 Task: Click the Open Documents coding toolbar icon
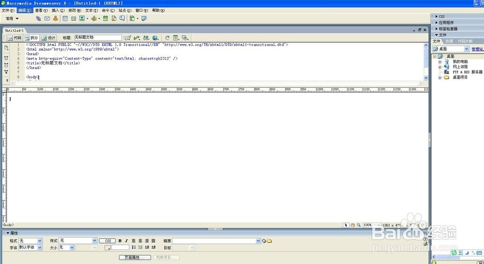tap(6, 48)
